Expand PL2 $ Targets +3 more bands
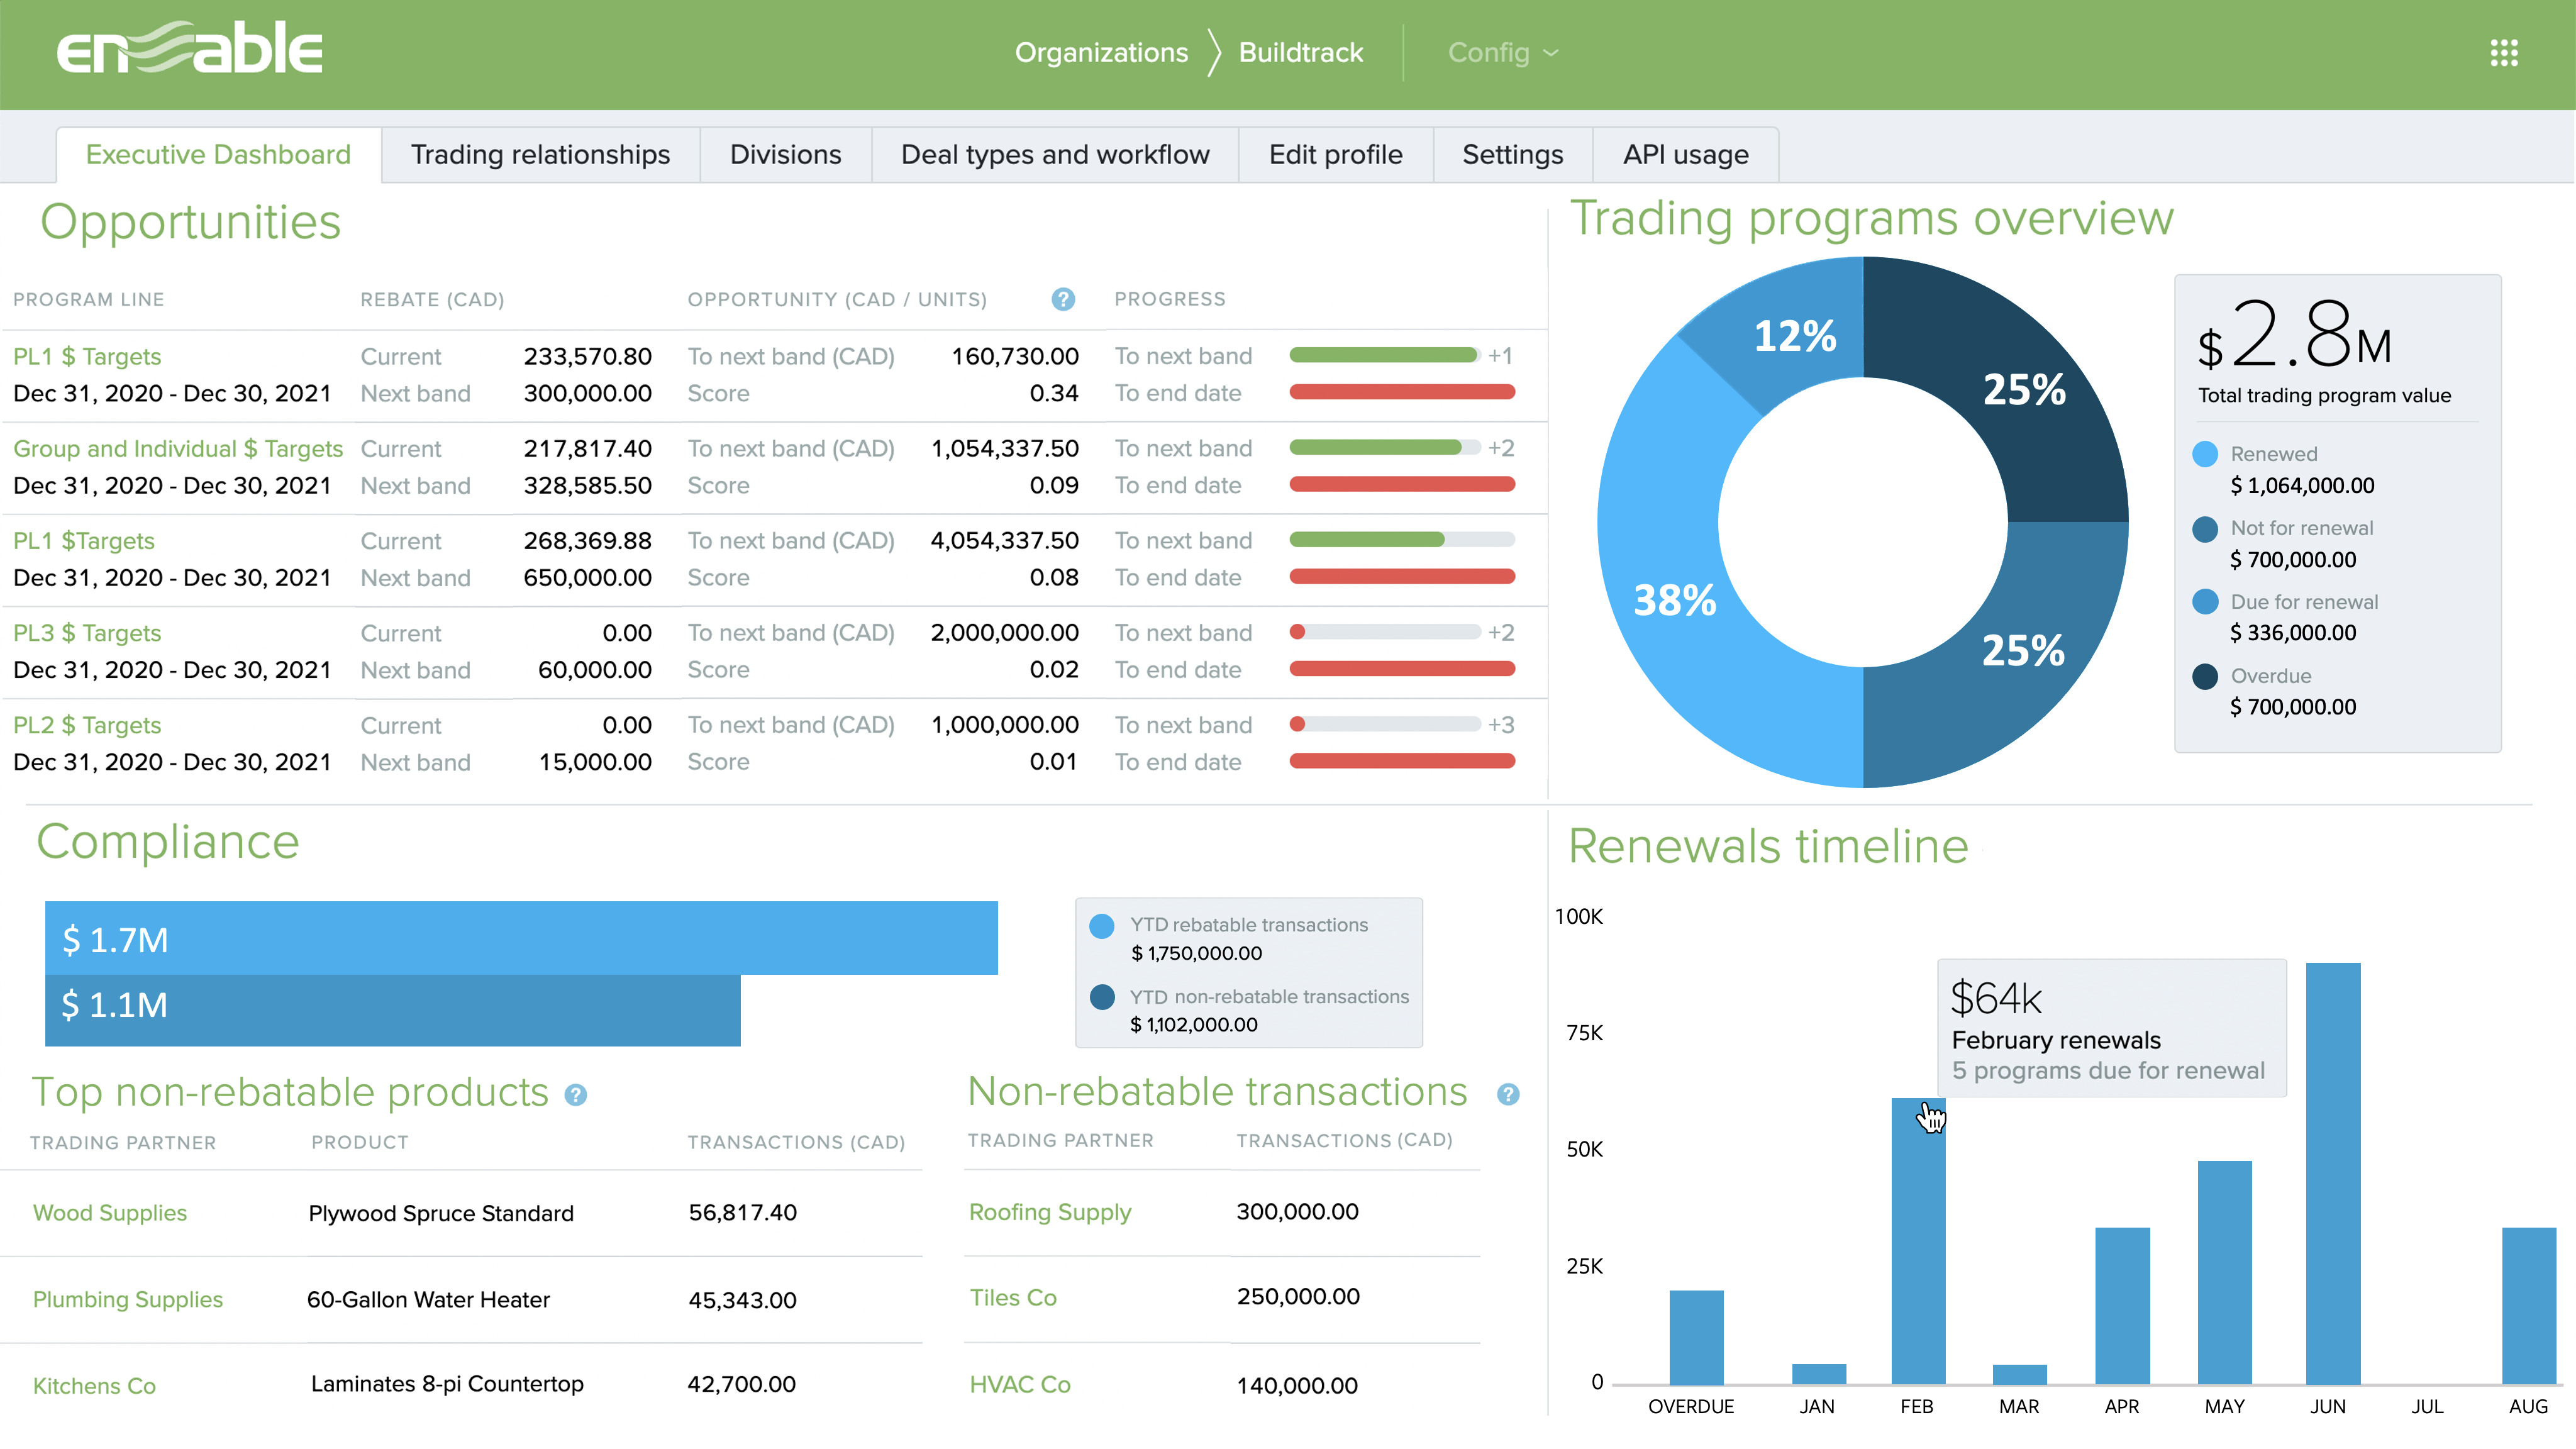Screen dimensions: 2576x1449 click(1500, 725)
